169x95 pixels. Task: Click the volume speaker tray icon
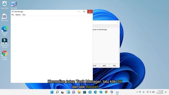[x=150, y=92]
